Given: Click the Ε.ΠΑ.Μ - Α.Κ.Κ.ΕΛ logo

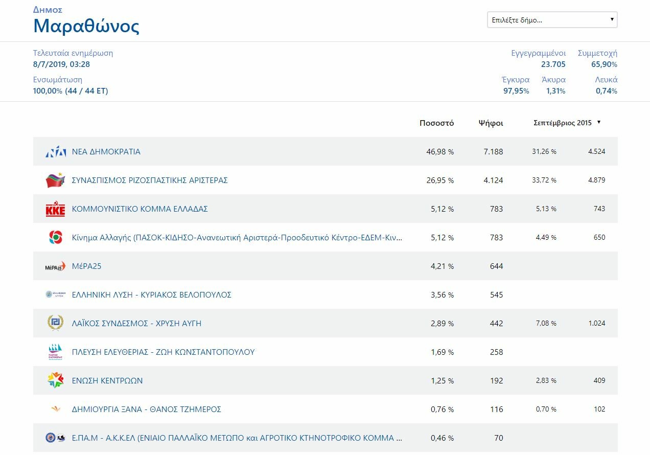Looking at the screenshot, I should coord(56,438).
